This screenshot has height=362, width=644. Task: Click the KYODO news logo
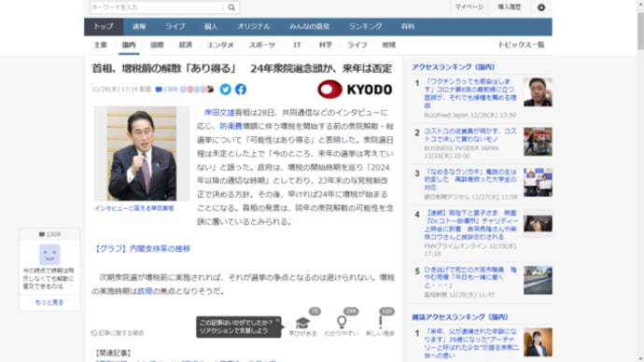(355, 89)
